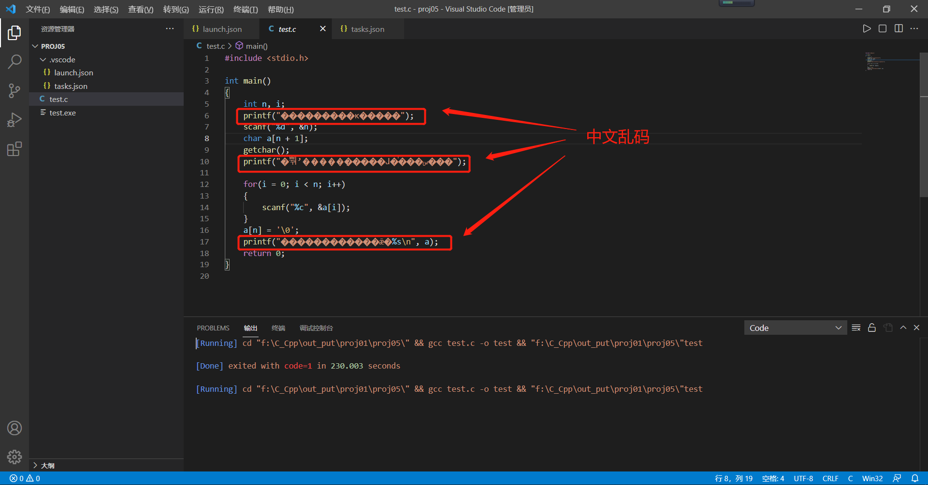Change the UTF-8 file encoding
The height and width of the screenshot is (485, 928).
tap(803, 478)
